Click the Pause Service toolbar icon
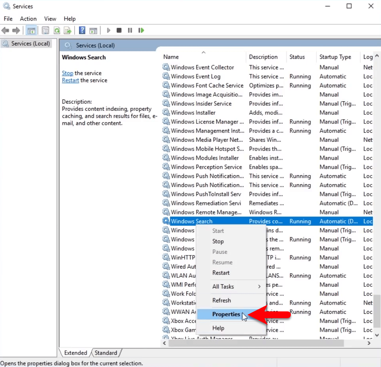 point(130,31)
